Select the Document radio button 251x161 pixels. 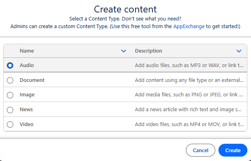pyautogui.click(x=10, y=80)
